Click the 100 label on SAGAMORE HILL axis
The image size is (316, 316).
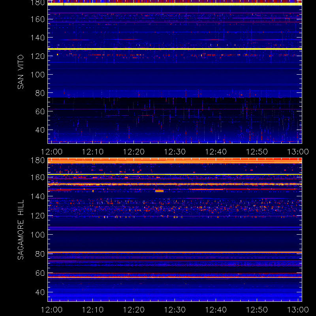38,235
